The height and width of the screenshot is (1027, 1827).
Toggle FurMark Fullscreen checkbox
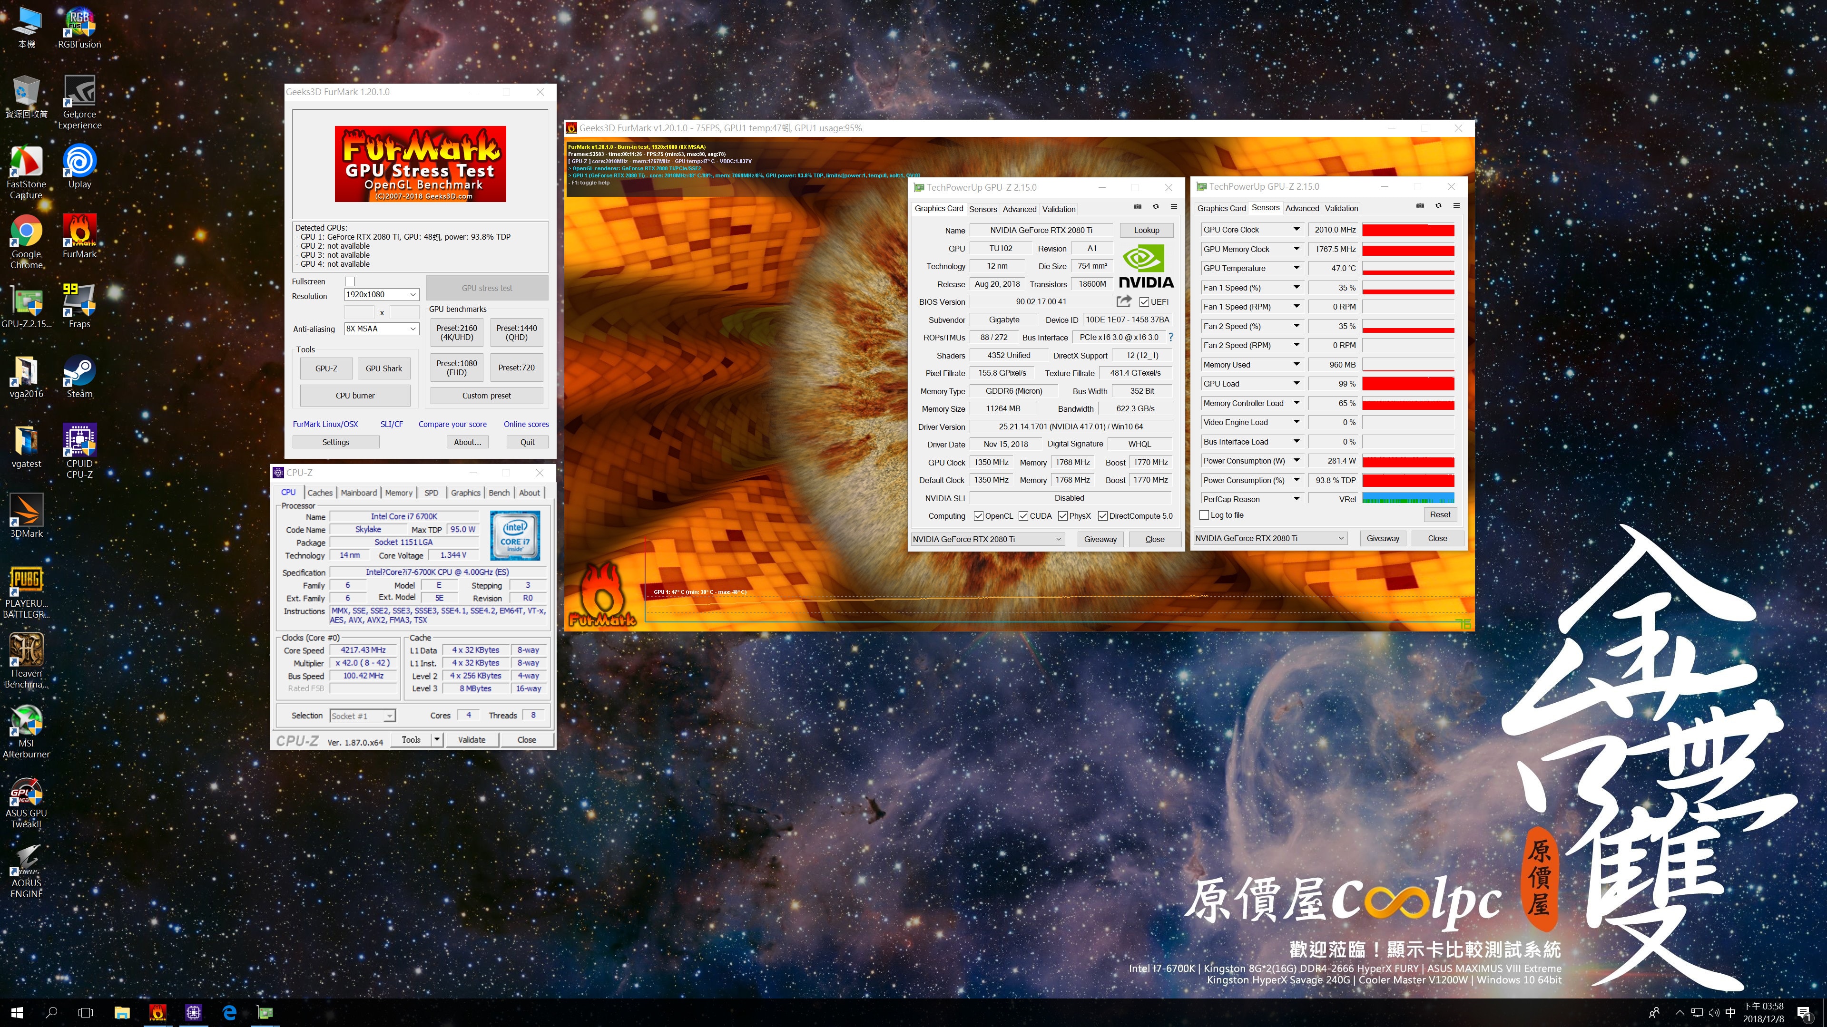(350, 281)
